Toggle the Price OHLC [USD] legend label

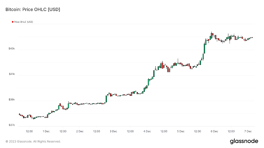pyautogui.click(x=24, y=22)
